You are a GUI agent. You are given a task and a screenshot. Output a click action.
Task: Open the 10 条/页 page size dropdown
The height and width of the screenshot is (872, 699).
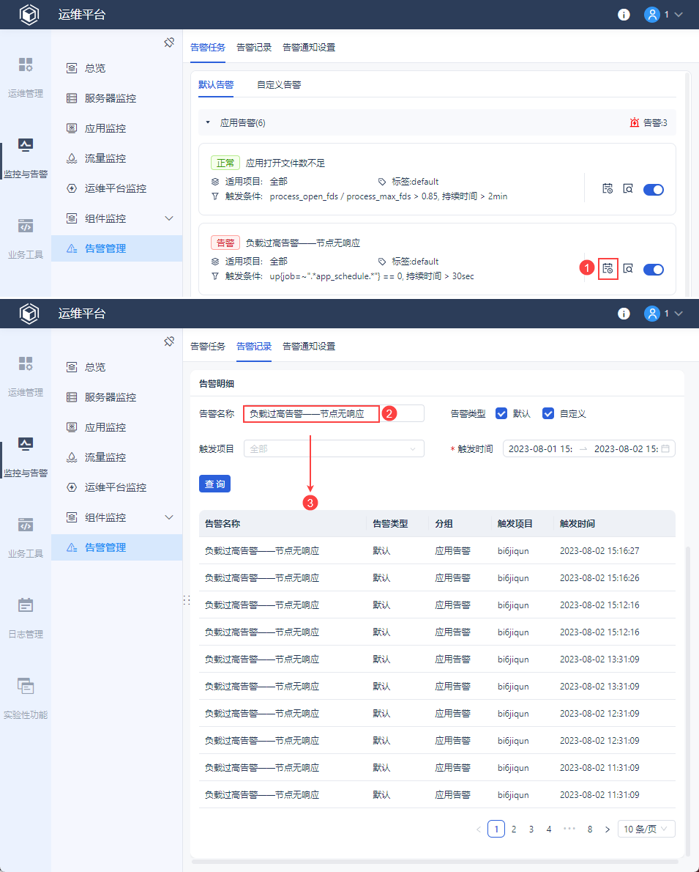646,829
